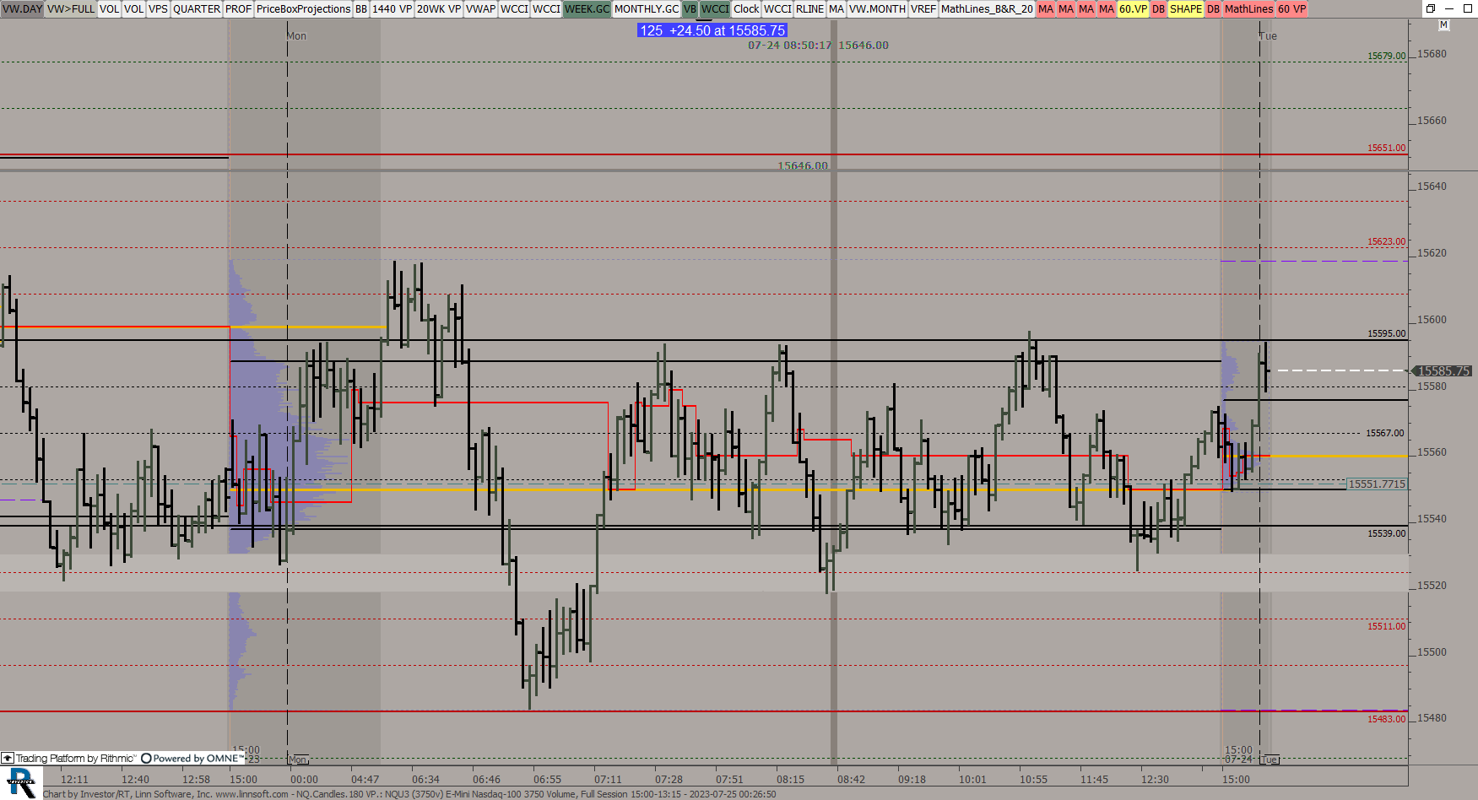Click the QUARTER toolbar button
Screen dimensions: 1478x800
196,8
